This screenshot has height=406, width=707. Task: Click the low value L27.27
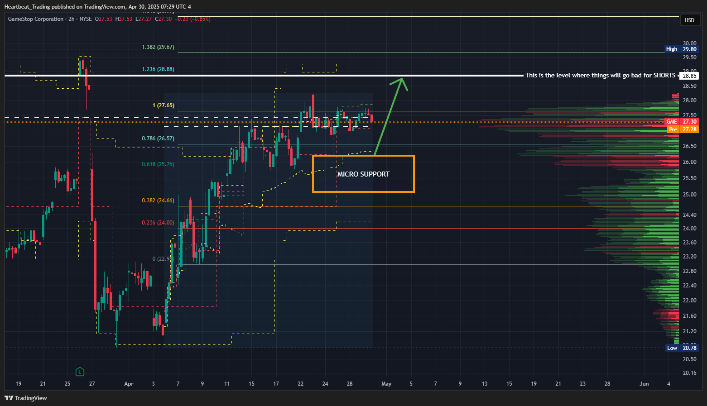(x=144, y=19)
